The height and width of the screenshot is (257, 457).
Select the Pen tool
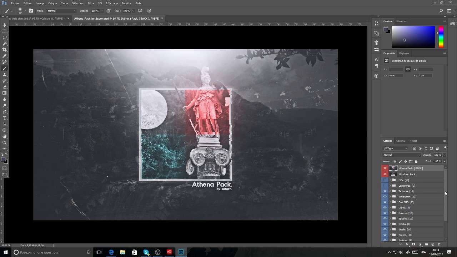[5, 112]
